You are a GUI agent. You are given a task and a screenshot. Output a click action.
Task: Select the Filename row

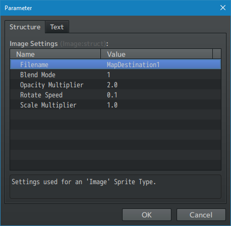pyautogui.click(x=115, y=65)
